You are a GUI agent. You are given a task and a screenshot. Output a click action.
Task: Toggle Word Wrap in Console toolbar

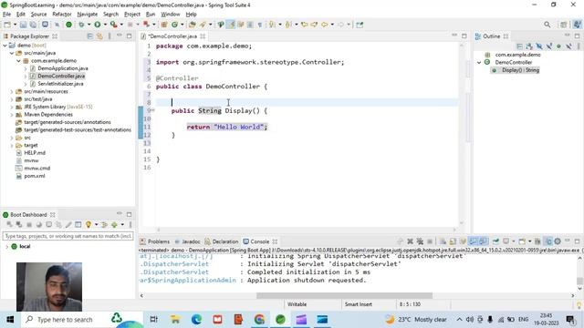pyautogui.click(x=463, y=241)
